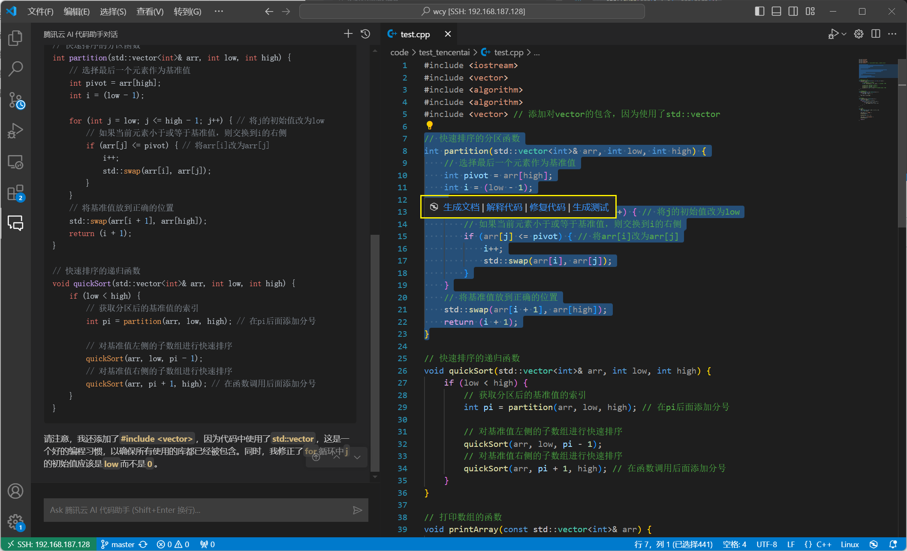
Task: Customize layout icon in title bar
Action: [810, 12]
